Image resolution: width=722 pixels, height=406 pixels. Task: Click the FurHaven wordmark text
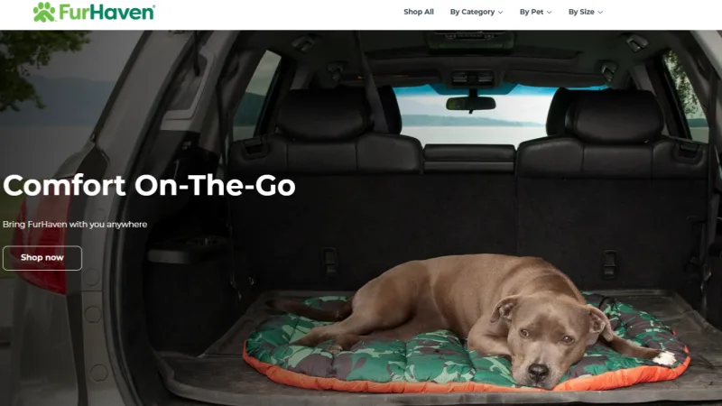pyautogui.click(x=106, y=13)
